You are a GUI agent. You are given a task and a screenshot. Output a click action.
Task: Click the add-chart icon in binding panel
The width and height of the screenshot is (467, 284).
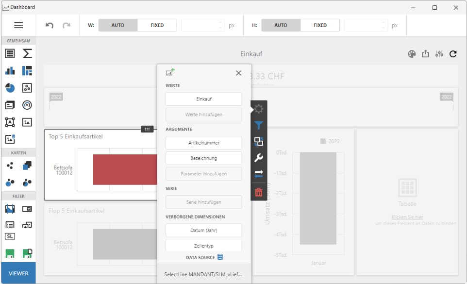pos(170,72)
